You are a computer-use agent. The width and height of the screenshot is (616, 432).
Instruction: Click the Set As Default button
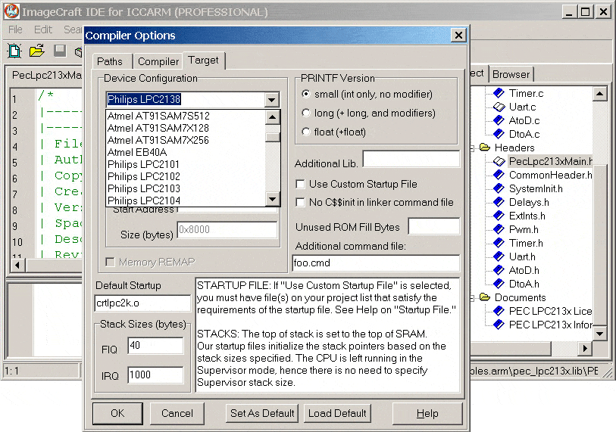tap(262, 413)
